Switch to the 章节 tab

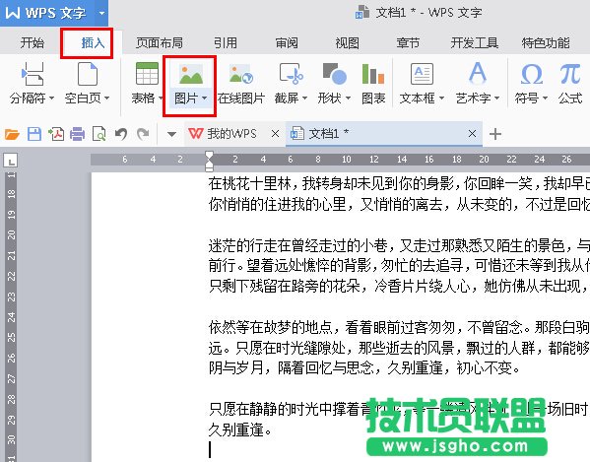(408, 43)
